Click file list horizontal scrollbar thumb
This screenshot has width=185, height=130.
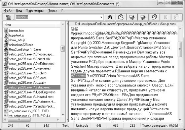click(19, 120)
